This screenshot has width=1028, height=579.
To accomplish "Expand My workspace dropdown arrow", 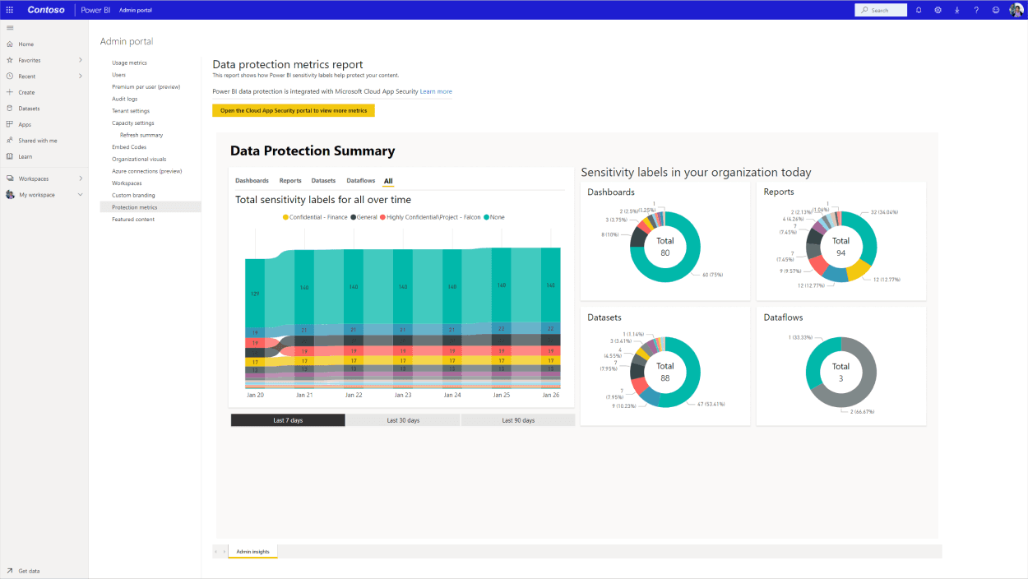I will [80, 195].
